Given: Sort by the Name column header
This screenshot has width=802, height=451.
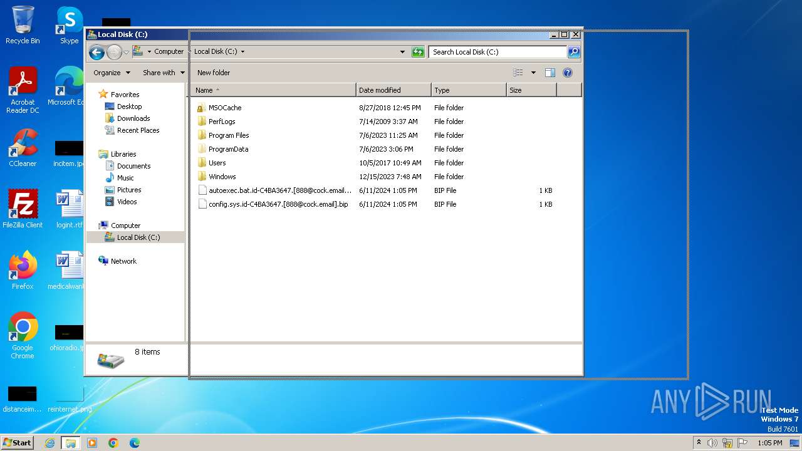Looking at the screenshot, I should pyautogui.click(x=273, y=90).
